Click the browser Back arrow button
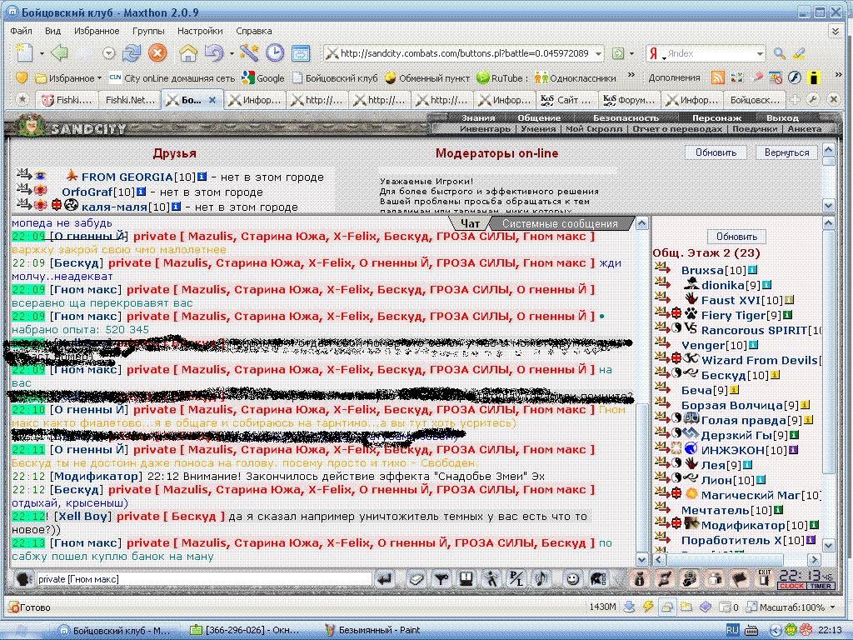 coord(59,52)
